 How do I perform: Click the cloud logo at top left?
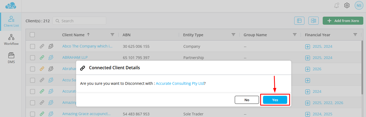pyautogui.click(x=11, y=5)
